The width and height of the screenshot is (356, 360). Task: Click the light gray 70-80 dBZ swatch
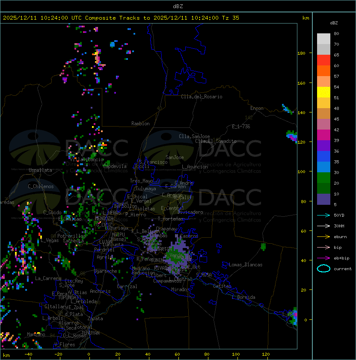click(x=323, y=38)
